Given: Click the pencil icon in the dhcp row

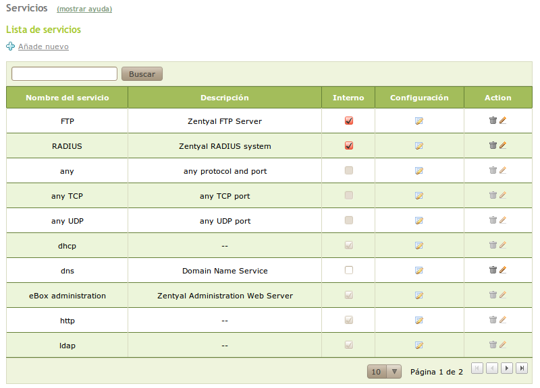Looking at the screenshot, I should coord(503,245).
